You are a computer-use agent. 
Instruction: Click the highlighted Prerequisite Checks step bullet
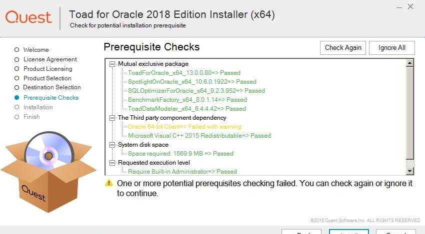pos(17,98)
